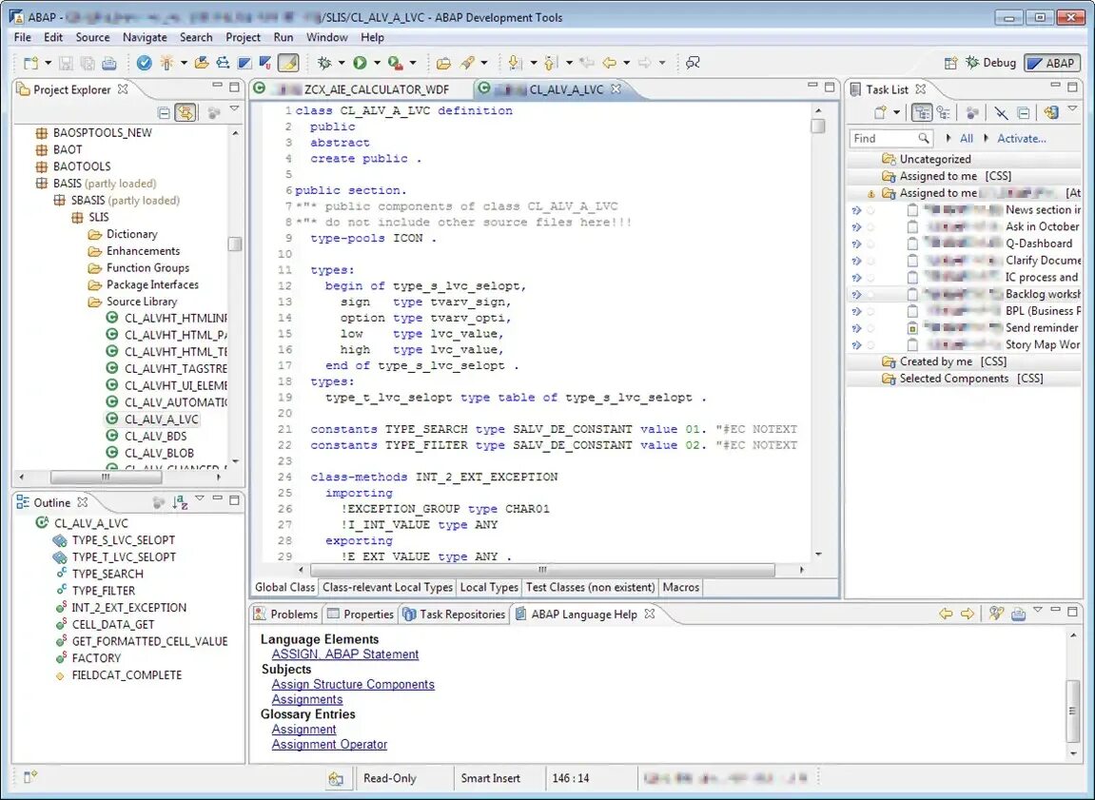1095x800 pixels.
Task: Open the File menu
Action: coord(22,38)
